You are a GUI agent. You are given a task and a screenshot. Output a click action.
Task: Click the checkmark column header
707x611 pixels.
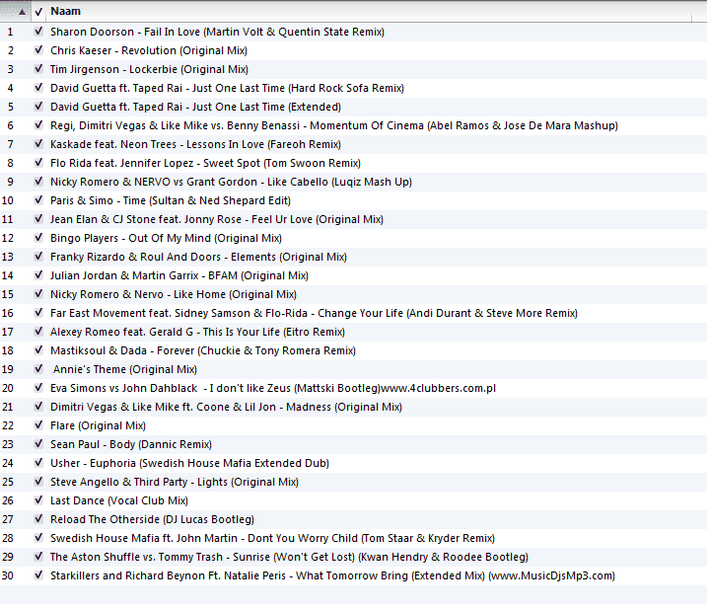click(x=37, y=12)
